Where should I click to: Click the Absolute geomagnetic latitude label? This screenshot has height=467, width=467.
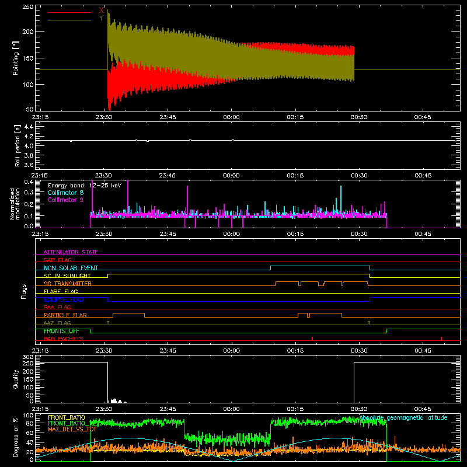point(403,418)
